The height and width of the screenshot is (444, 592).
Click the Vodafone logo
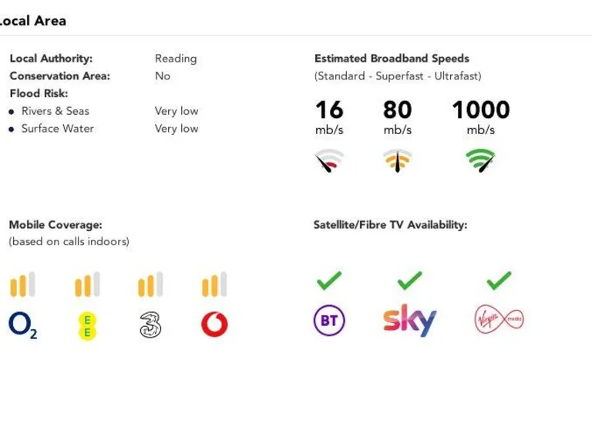point(214,325)
